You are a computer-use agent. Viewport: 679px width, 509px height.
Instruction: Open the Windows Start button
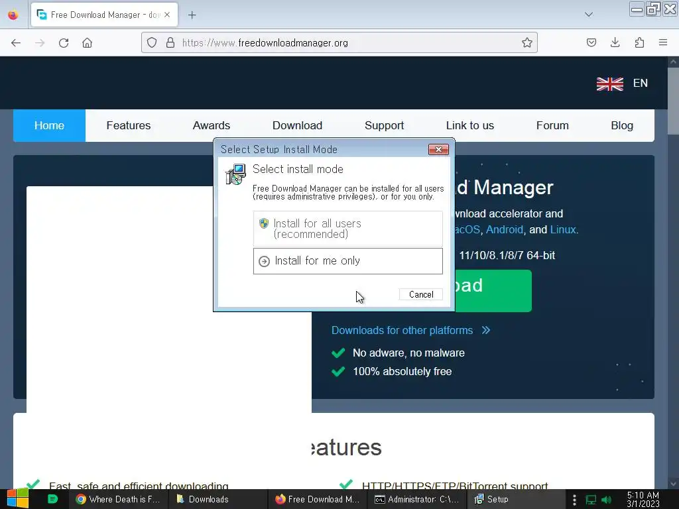(x=17, y=499)
